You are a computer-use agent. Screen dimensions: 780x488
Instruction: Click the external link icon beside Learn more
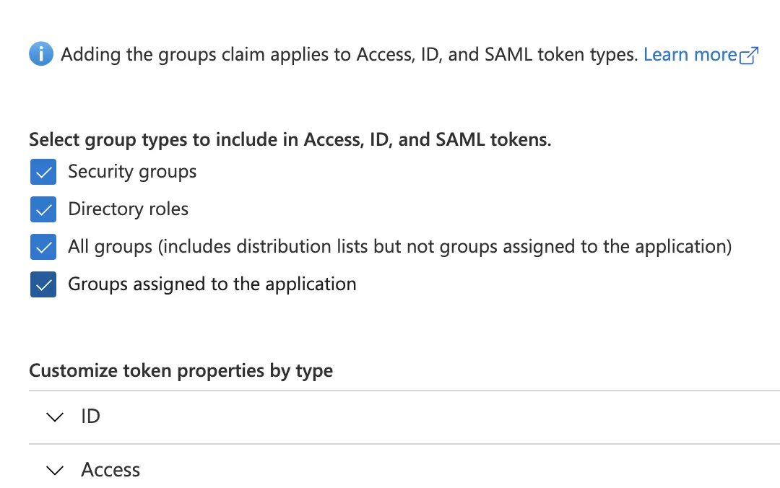click(x=750, y=56)
